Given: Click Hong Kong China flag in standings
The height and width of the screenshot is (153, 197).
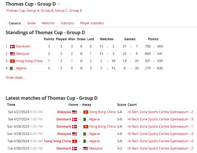Looking at the screenshot, I should coord(12,61).
